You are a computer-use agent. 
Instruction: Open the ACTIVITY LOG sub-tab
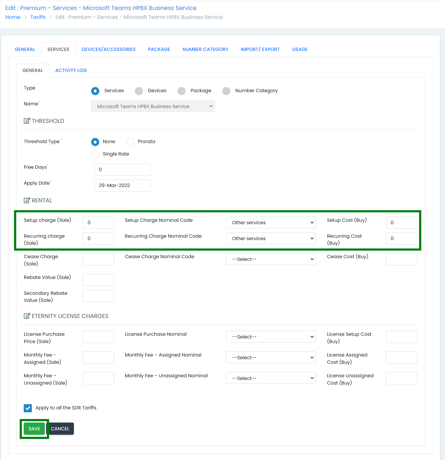[x=71, y=70]
